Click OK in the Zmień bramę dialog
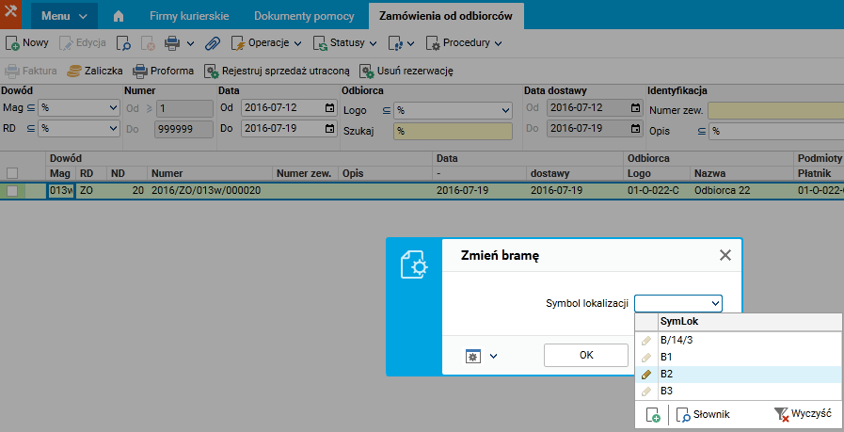The height and width of the screenshot is (432, 844). tap(586, 356)
